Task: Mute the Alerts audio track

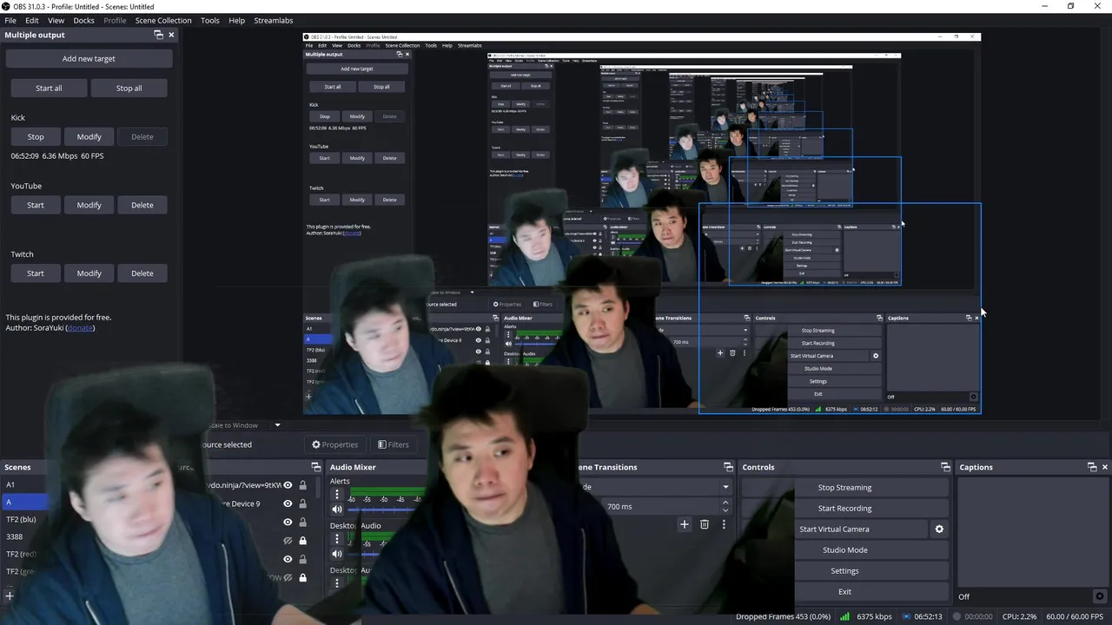Action: 337,510
